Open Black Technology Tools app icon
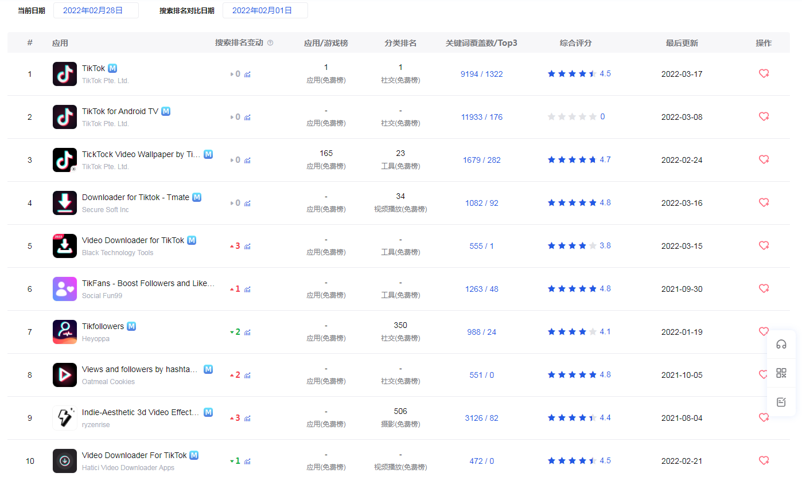 [x=65, y=246]
